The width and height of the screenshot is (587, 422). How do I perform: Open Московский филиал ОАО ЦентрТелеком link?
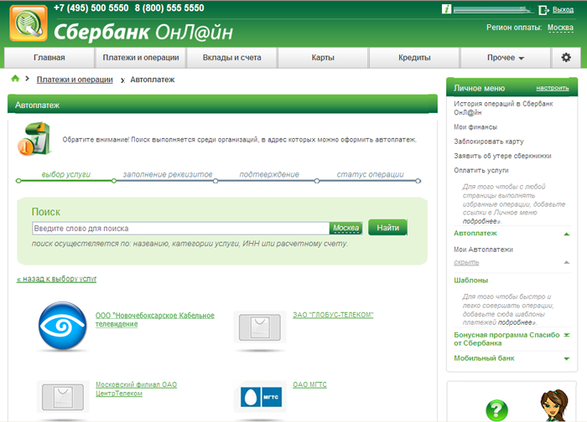[136, 389]
